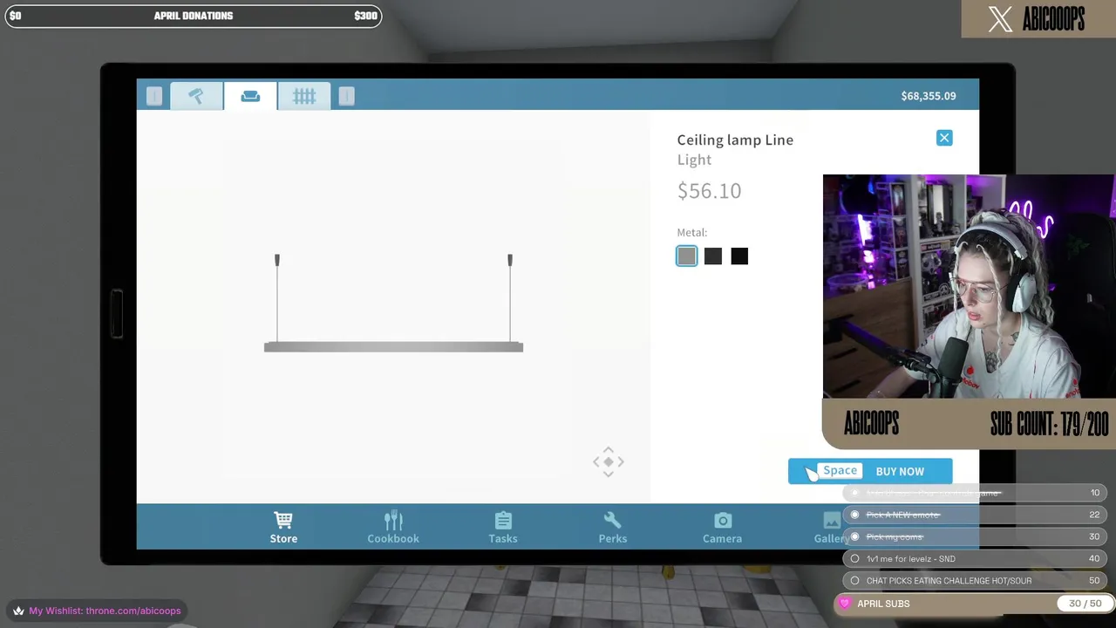Click the $56.10 price text

click(709, 191)
